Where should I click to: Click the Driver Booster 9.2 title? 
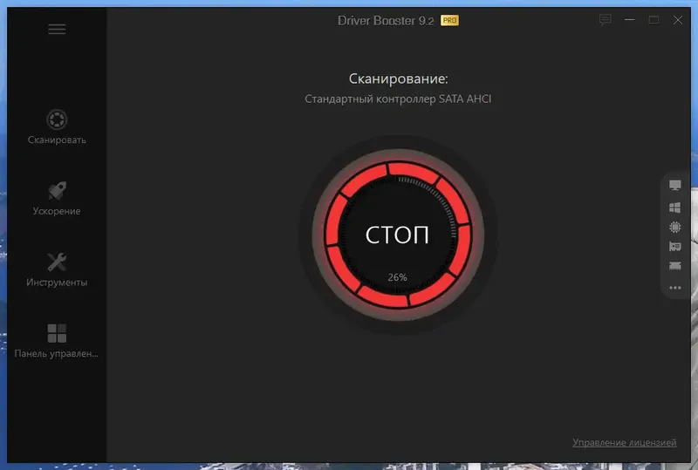click(x=386, y=20)
